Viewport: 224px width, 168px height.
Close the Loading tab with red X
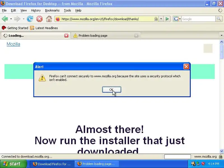point(66,36)
